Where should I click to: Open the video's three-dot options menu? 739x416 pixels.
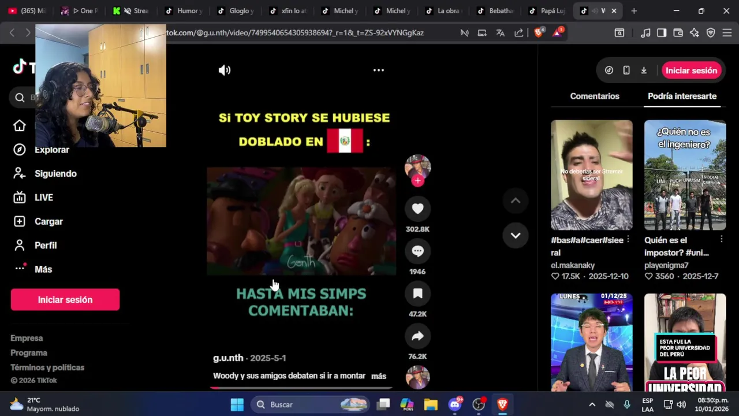click(x=379, y=70)
